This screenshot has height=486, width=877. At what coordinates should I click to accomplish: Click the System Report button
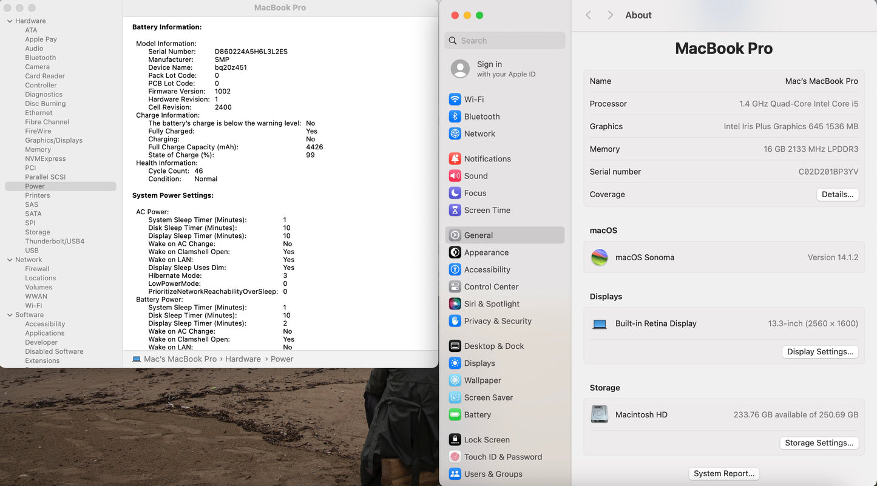[723, 474]
